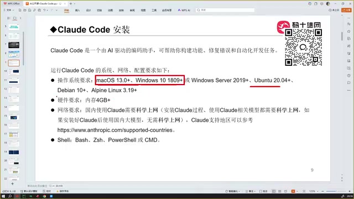
Task: Toggle the 批注 comments pane button
Action: coord(263,191)
